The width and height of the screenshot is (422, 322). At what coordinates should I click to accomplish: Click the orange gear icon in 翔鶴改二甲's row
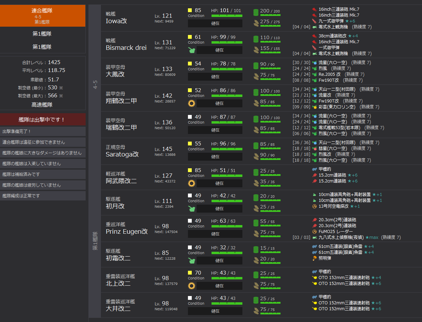click(191, 103)
